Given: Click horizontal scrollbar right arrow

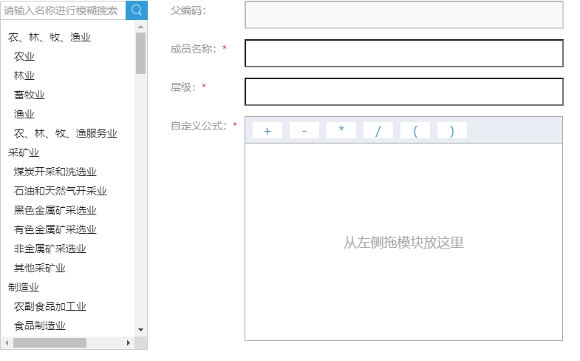Looking at the screenshot, I should (x=129, y=343).
